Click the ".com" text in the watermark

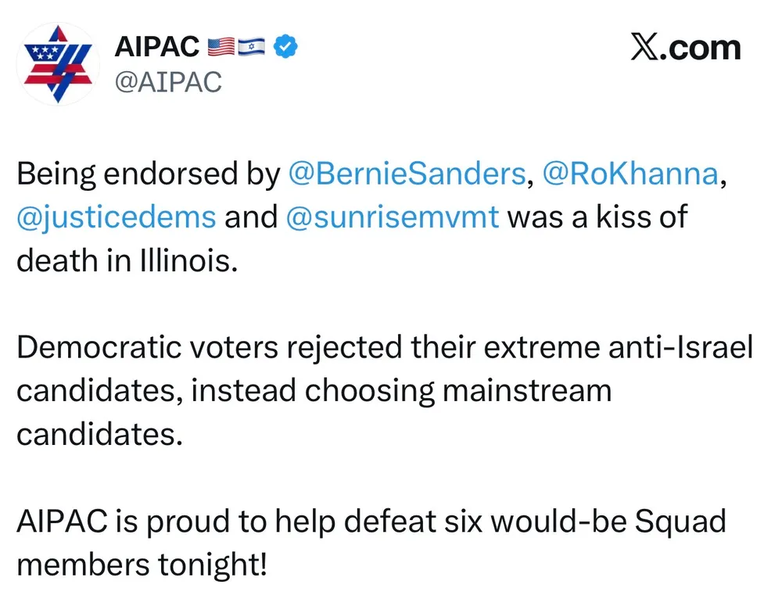tap(702, 48)
